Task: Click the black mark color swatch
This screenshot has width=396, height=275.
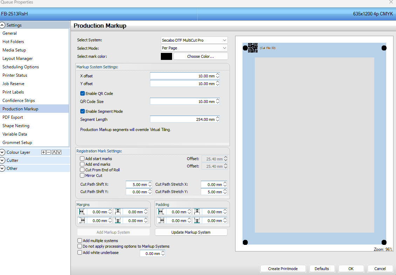Action: point(166,56)
